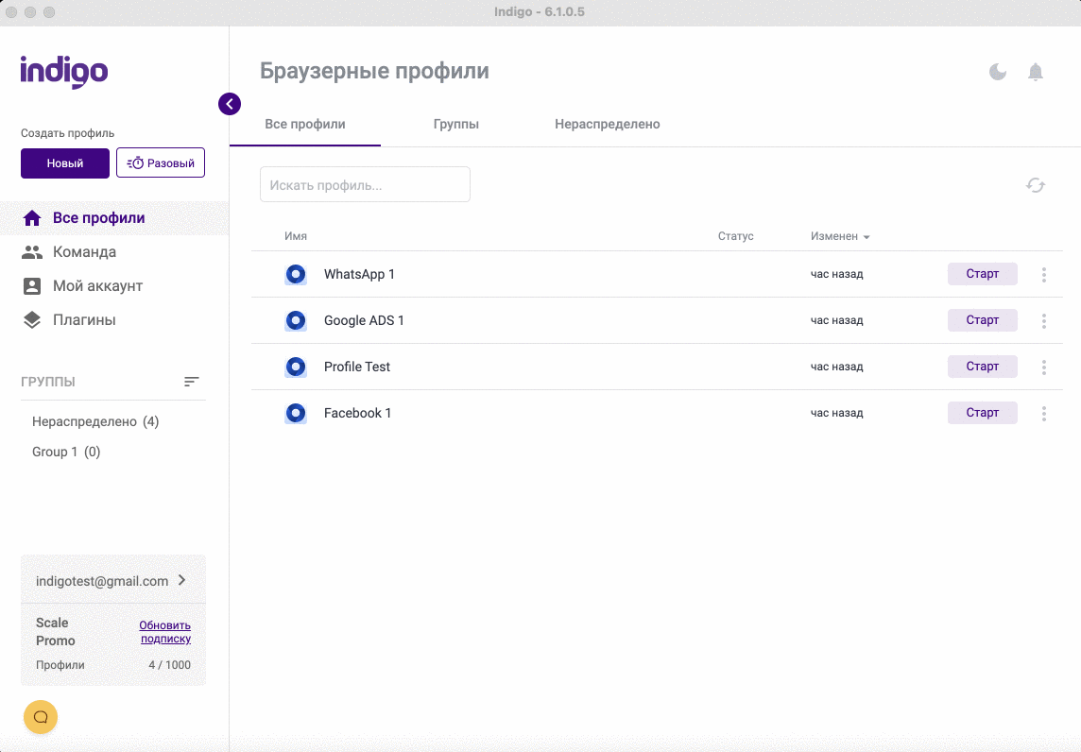Open the Facebook 1 three-dot menu

[x=1044, y=414]
